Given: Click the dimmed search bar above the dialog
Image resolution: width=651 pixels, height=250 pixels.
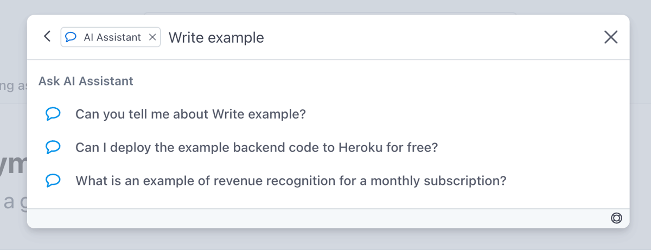Looking at the screenshot, I should pos(325,8).
